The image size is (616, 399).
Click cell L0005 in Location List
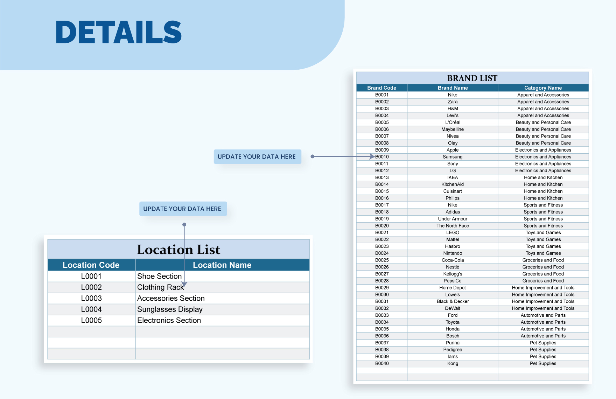(91, 320)
